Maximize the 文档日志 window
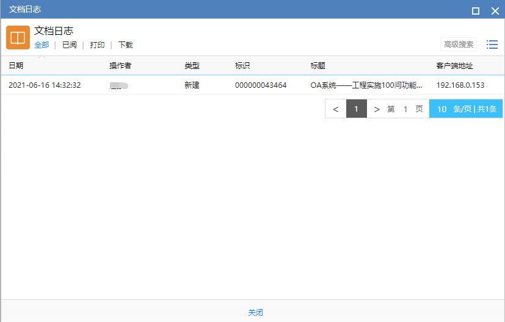Viewport: 505px width, 322px height. 476,10
